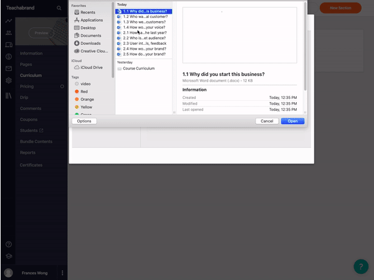
Task: Click the Open button
Action: (x=292, y=121)
